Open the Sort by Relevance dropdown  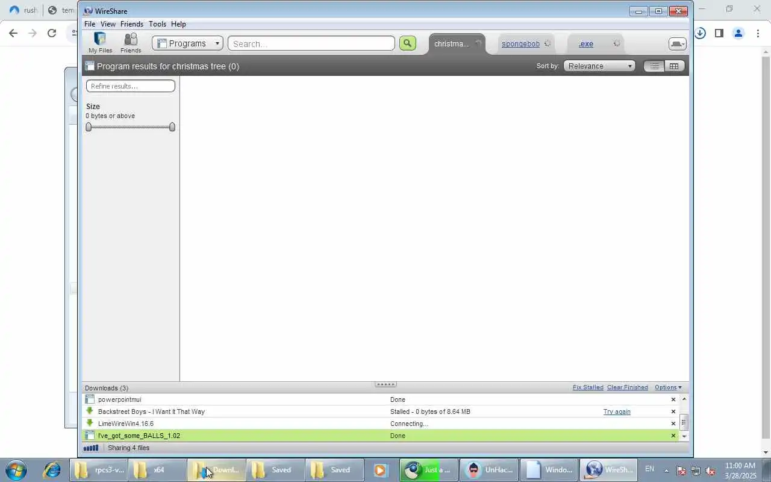[599, 66]
